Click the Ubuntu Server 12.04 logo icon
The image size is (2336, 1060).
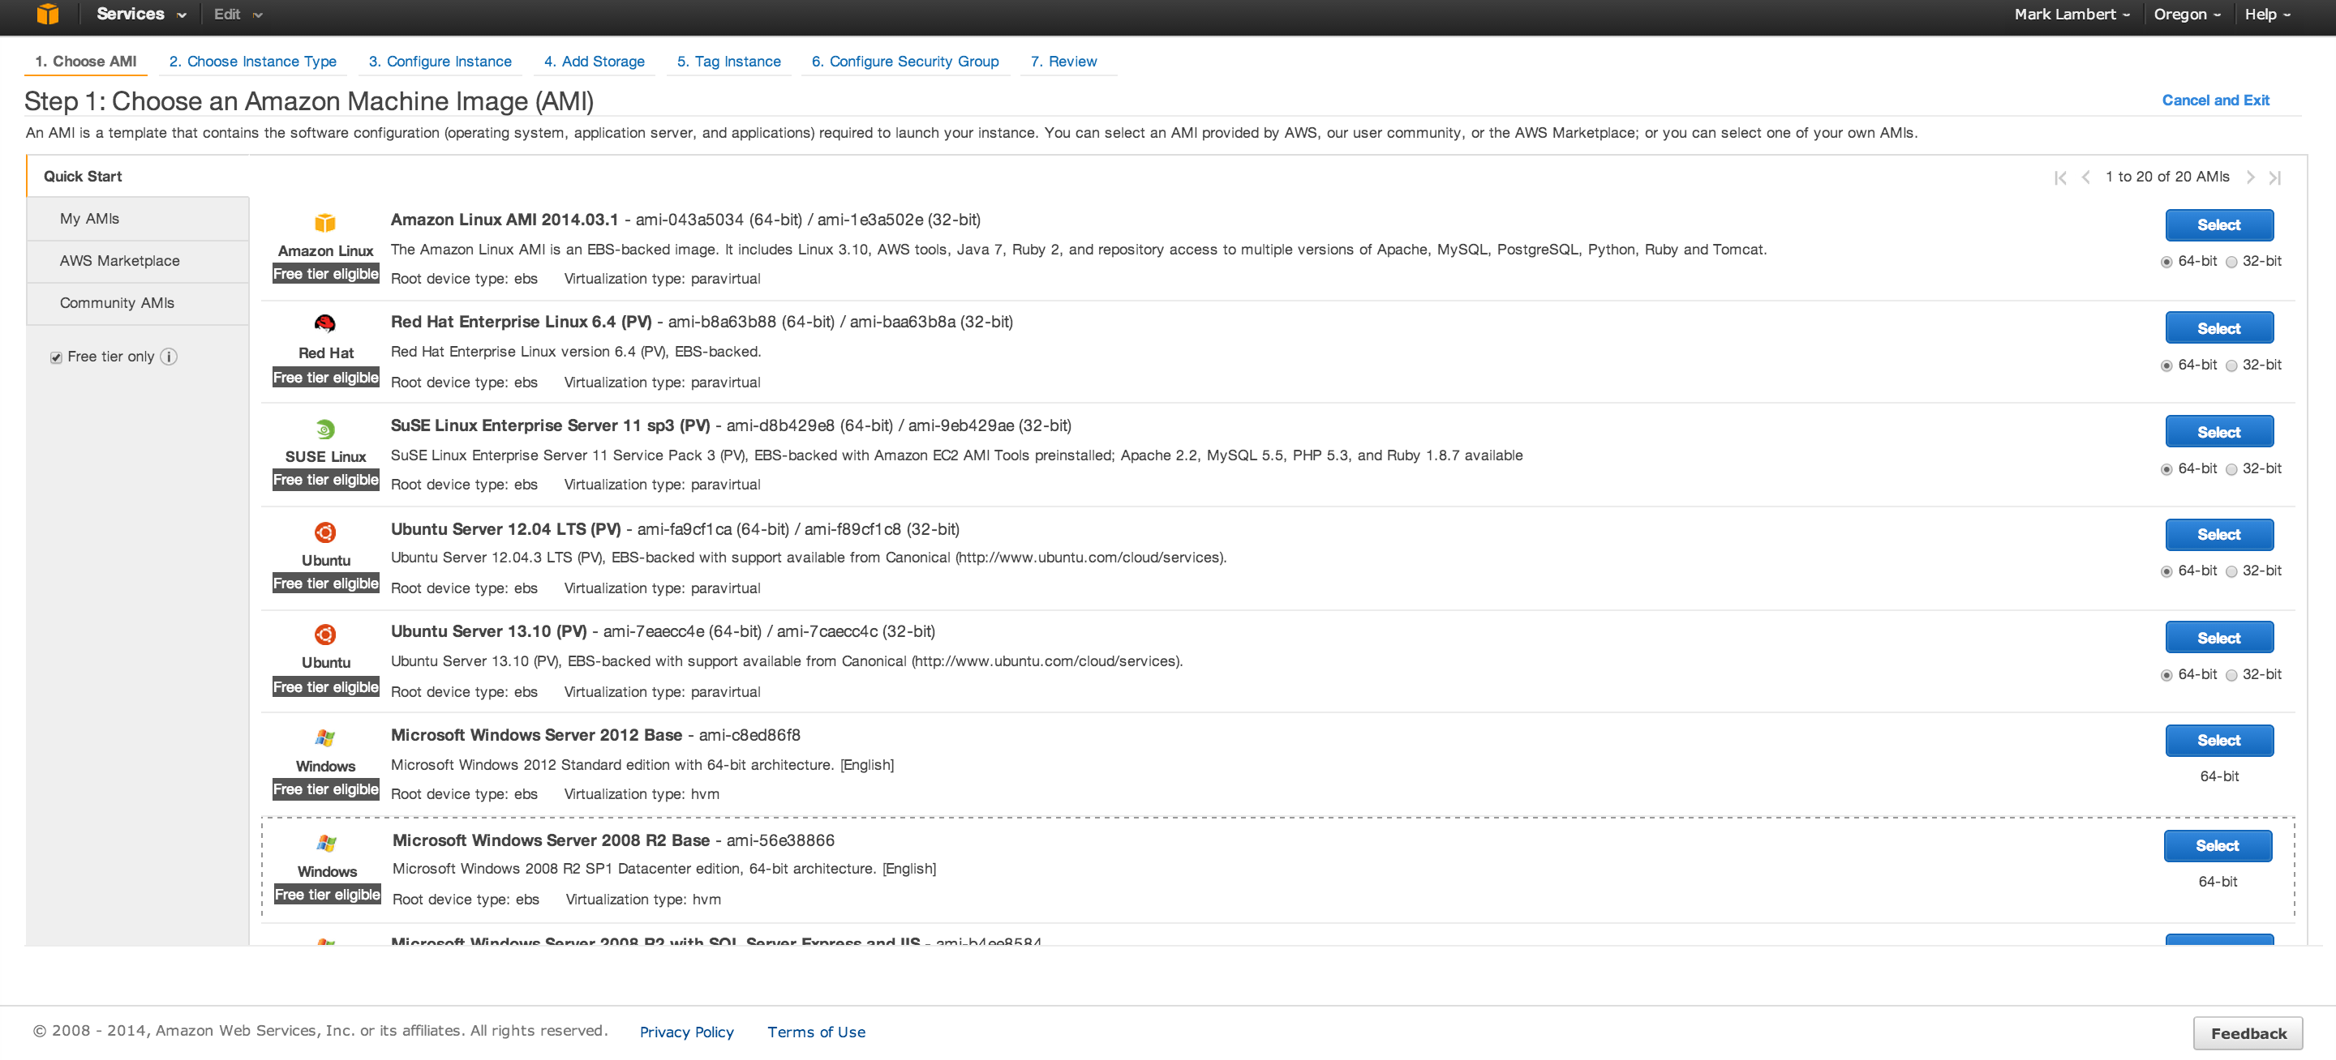(x=324, y=532)
